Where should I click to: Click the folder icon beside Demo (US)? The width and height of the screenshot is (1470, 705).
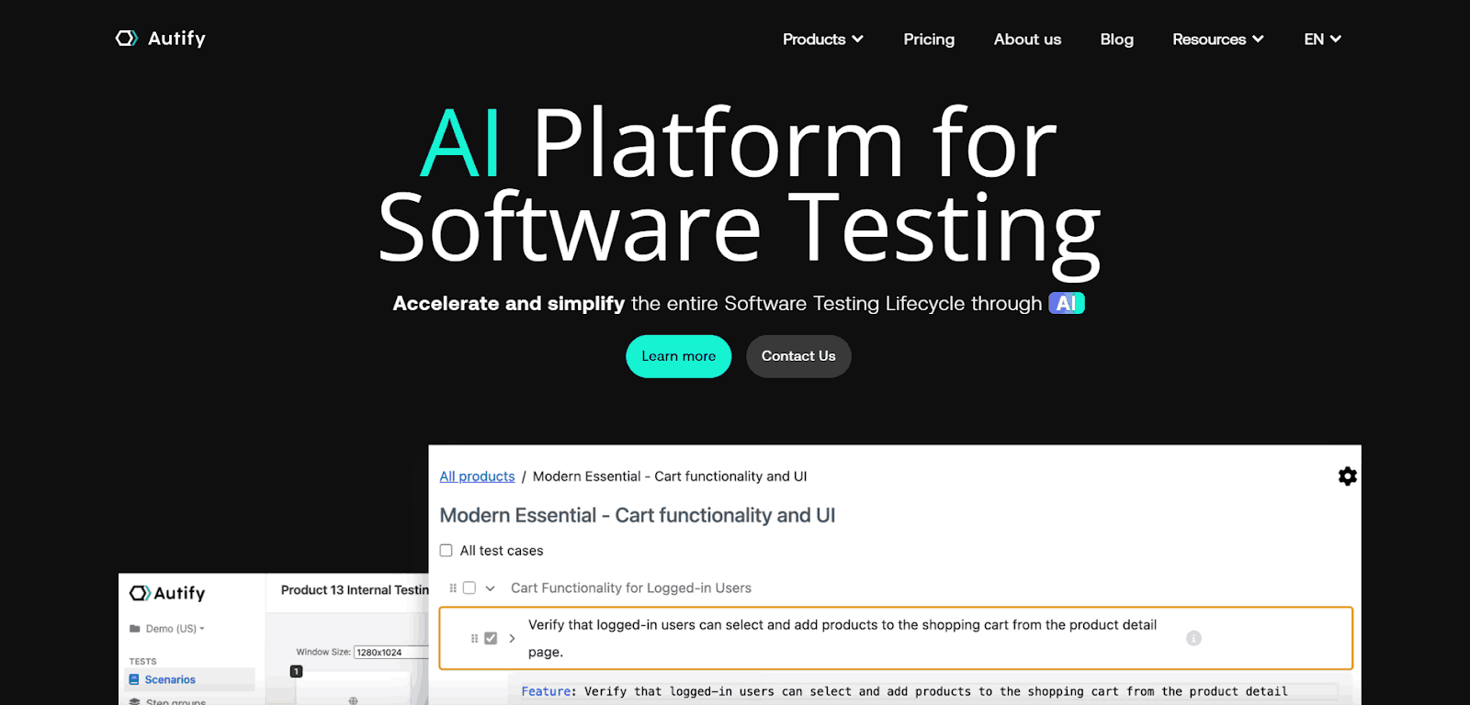click(134, 629)
